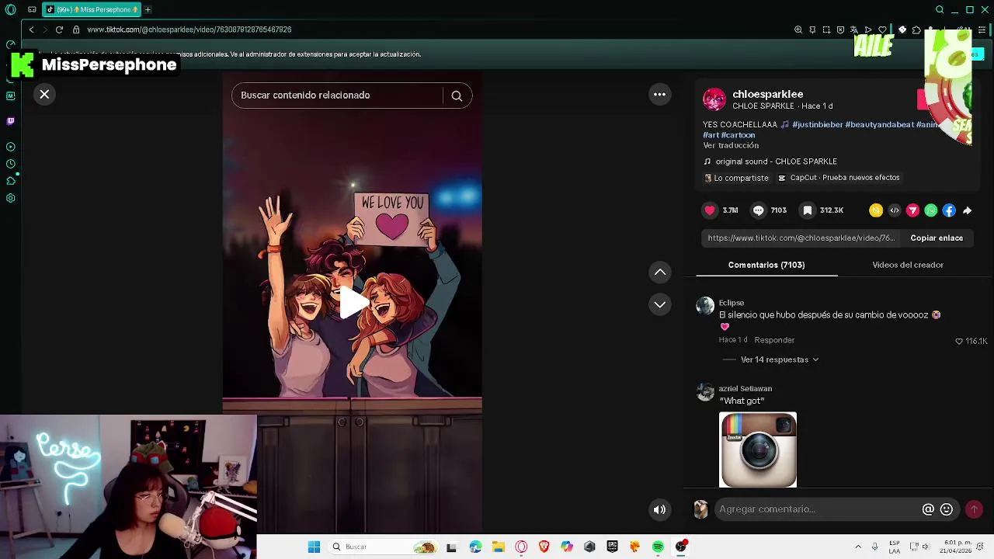Open the #cartoon hashtag

coord(738,135)
